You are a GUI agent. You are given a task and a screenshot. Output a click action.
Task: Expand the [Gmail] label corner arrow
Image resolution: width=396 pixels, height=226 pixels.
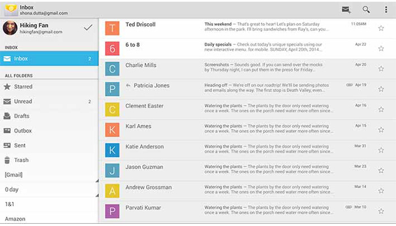tap(97, 181)
